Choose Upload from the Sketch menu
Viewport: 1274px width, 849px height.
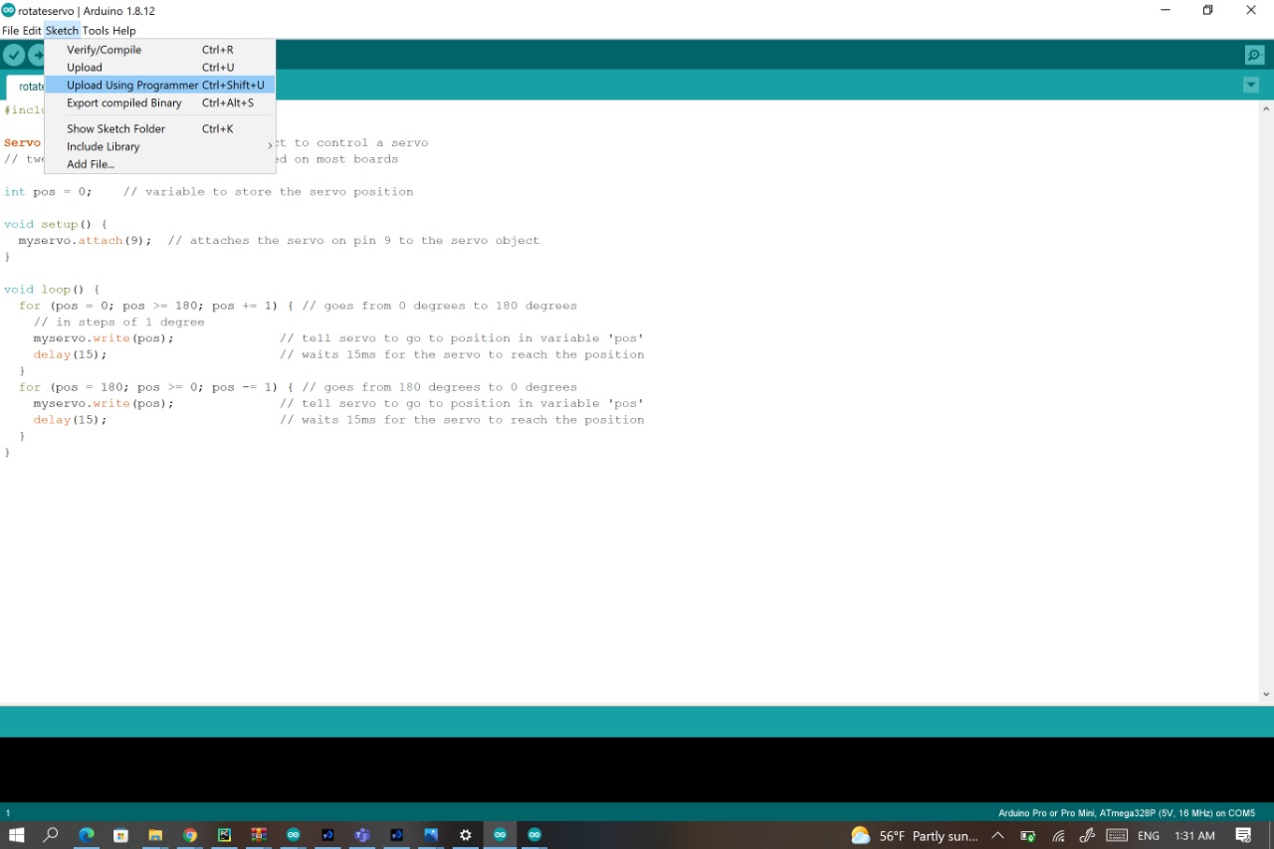[x=160, y=68]
